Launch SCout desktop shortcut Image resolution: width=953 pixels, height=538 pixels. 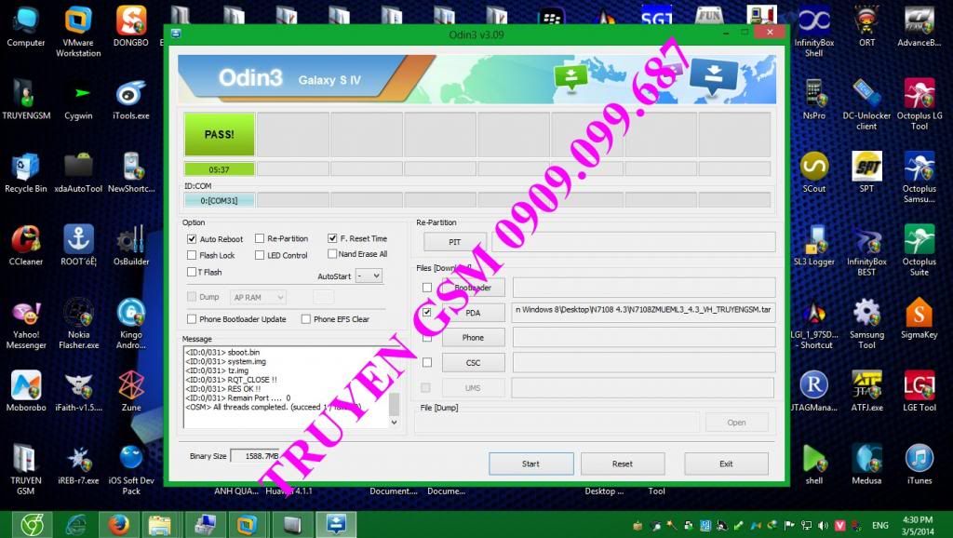pos(813,172)
